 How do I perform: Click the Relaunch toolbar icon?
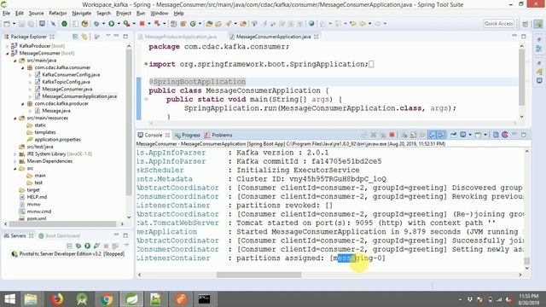coord(157,24)
